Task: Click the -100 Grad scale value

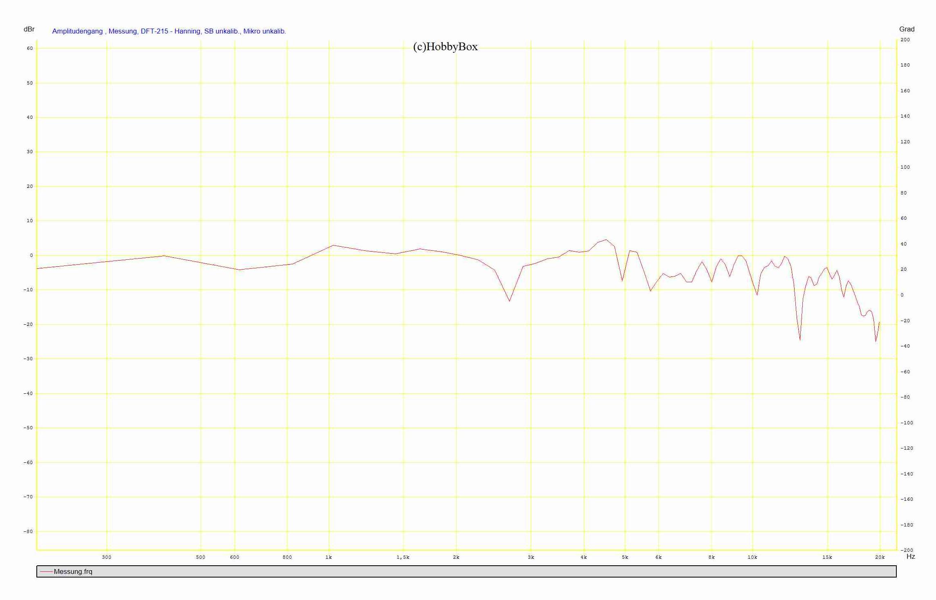Action: 907,423
